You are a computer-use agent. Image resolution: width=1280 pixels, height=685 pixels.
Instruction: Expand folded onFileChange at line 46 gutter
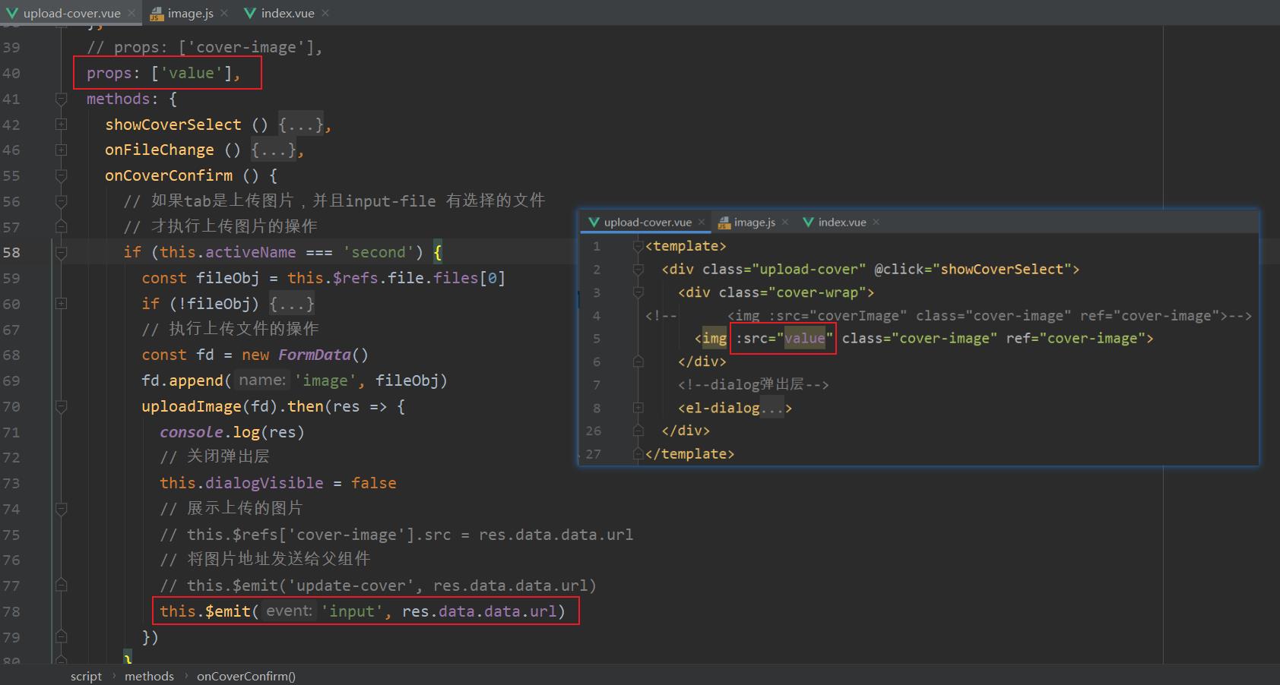pyautogui.click(x=61, y=150)
